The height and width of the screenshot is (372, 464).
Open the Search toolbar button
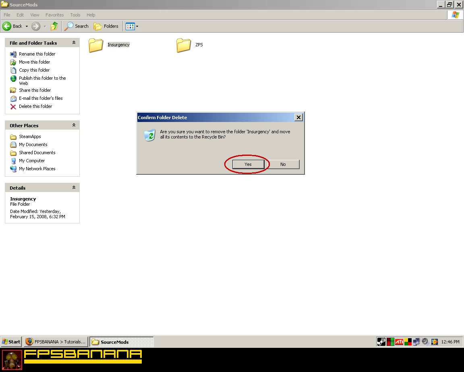pos(77,26)
